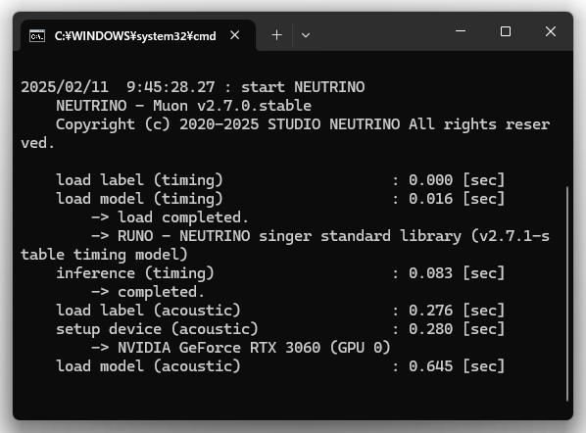Maximize the terminal window
Viewport: 586px width, 433px height.
506,31
